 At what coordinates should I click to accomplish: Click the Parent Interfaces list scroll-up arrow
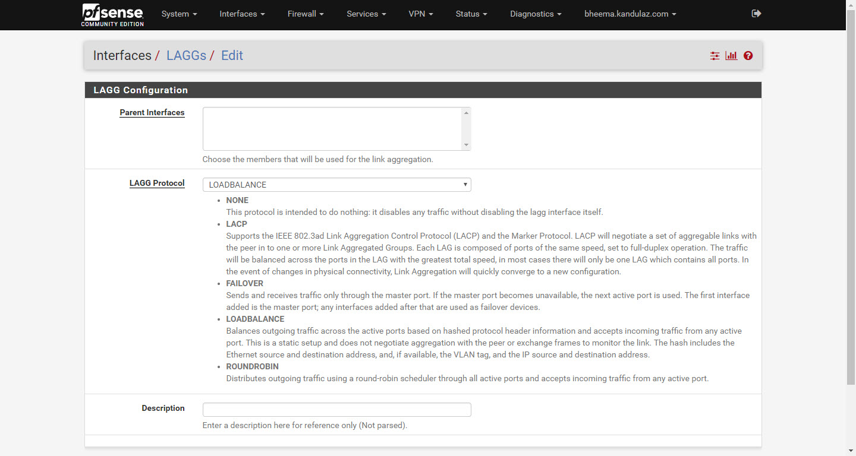(x=466, y=113)
